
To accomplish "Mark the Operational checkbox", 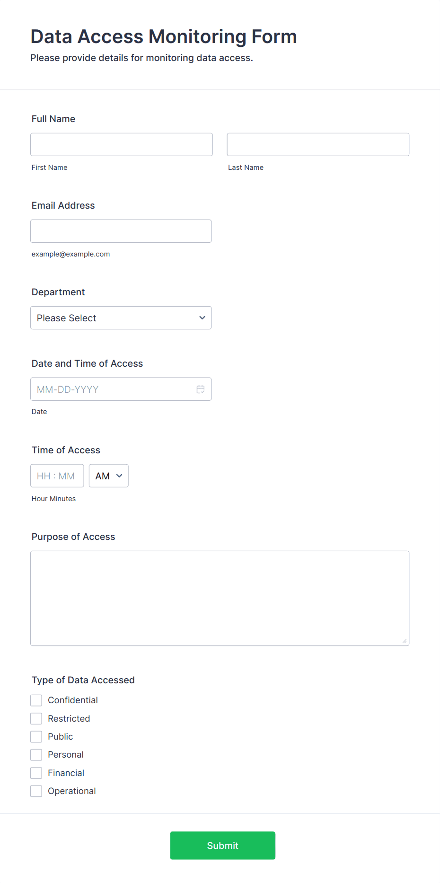I will tap(36, 791).
